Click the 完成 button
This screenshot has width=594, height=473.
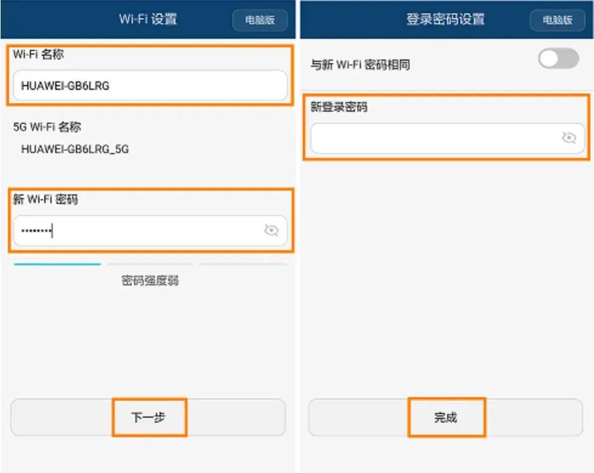(x=445, y=417)
